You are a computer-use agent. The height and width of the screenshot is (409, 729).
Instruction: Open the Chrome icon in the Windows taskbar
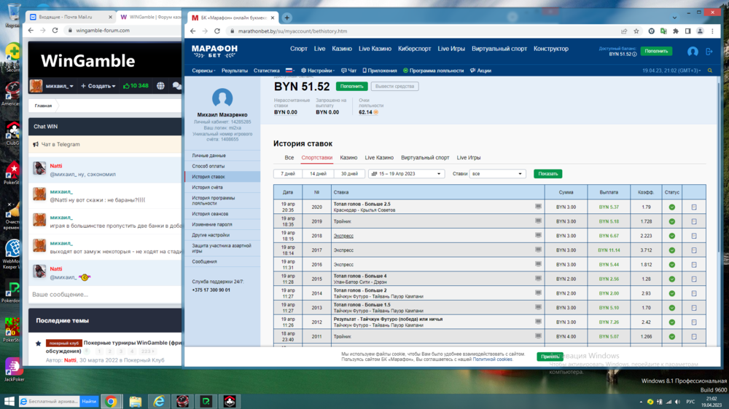[111, 401]
